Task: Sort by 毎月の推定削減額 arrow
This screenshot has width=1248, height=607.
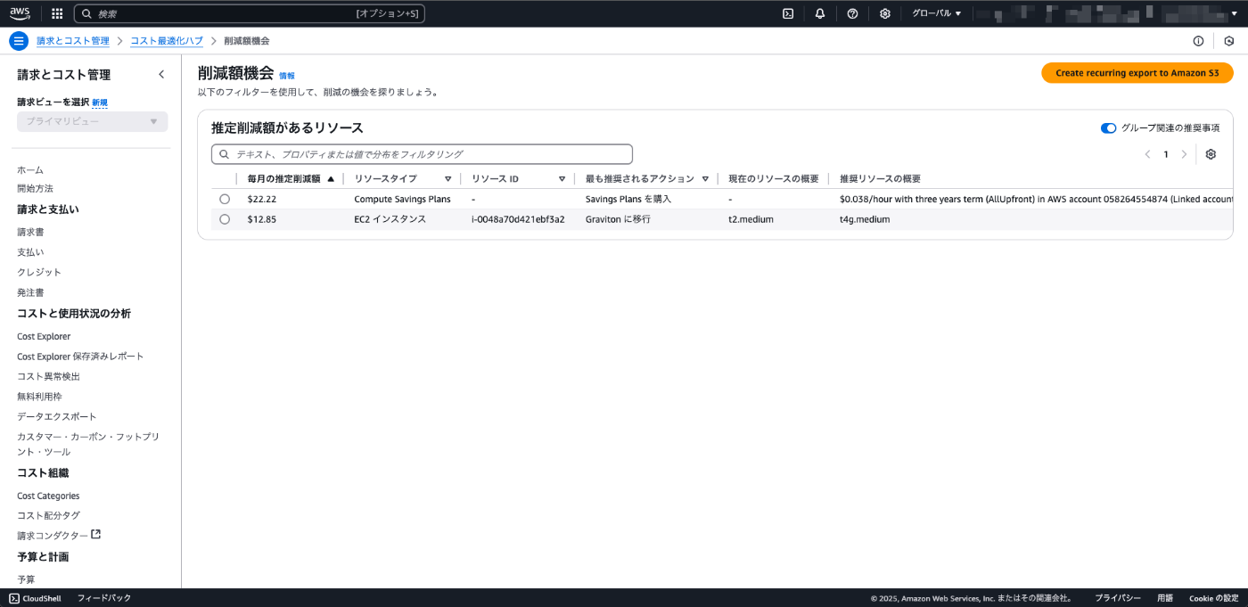Action: click(331, 179)
